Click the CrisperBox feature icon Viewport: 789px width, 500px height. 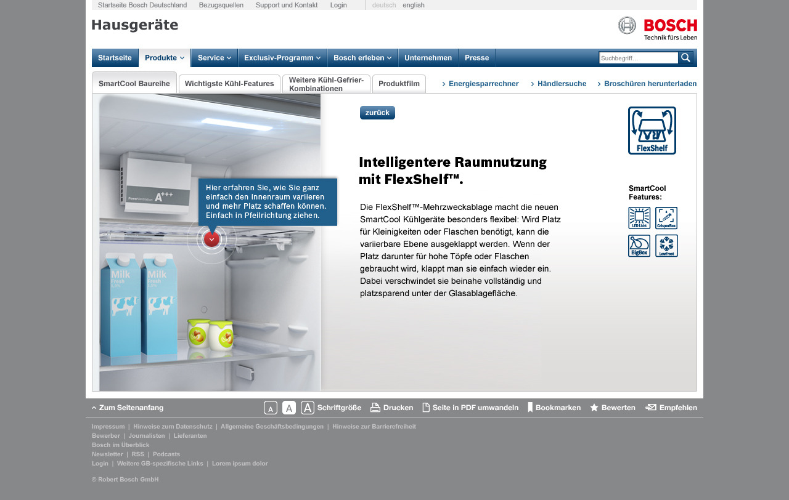click(x=666, y=217)
